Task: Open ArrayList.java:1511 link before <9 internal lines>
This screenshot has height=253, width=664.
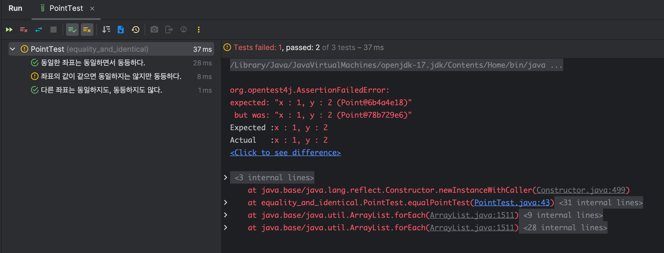Action: tap(472, 215)
